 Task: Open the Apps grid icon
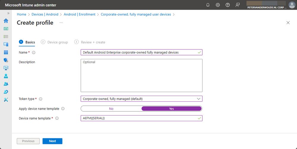point(6,52)
